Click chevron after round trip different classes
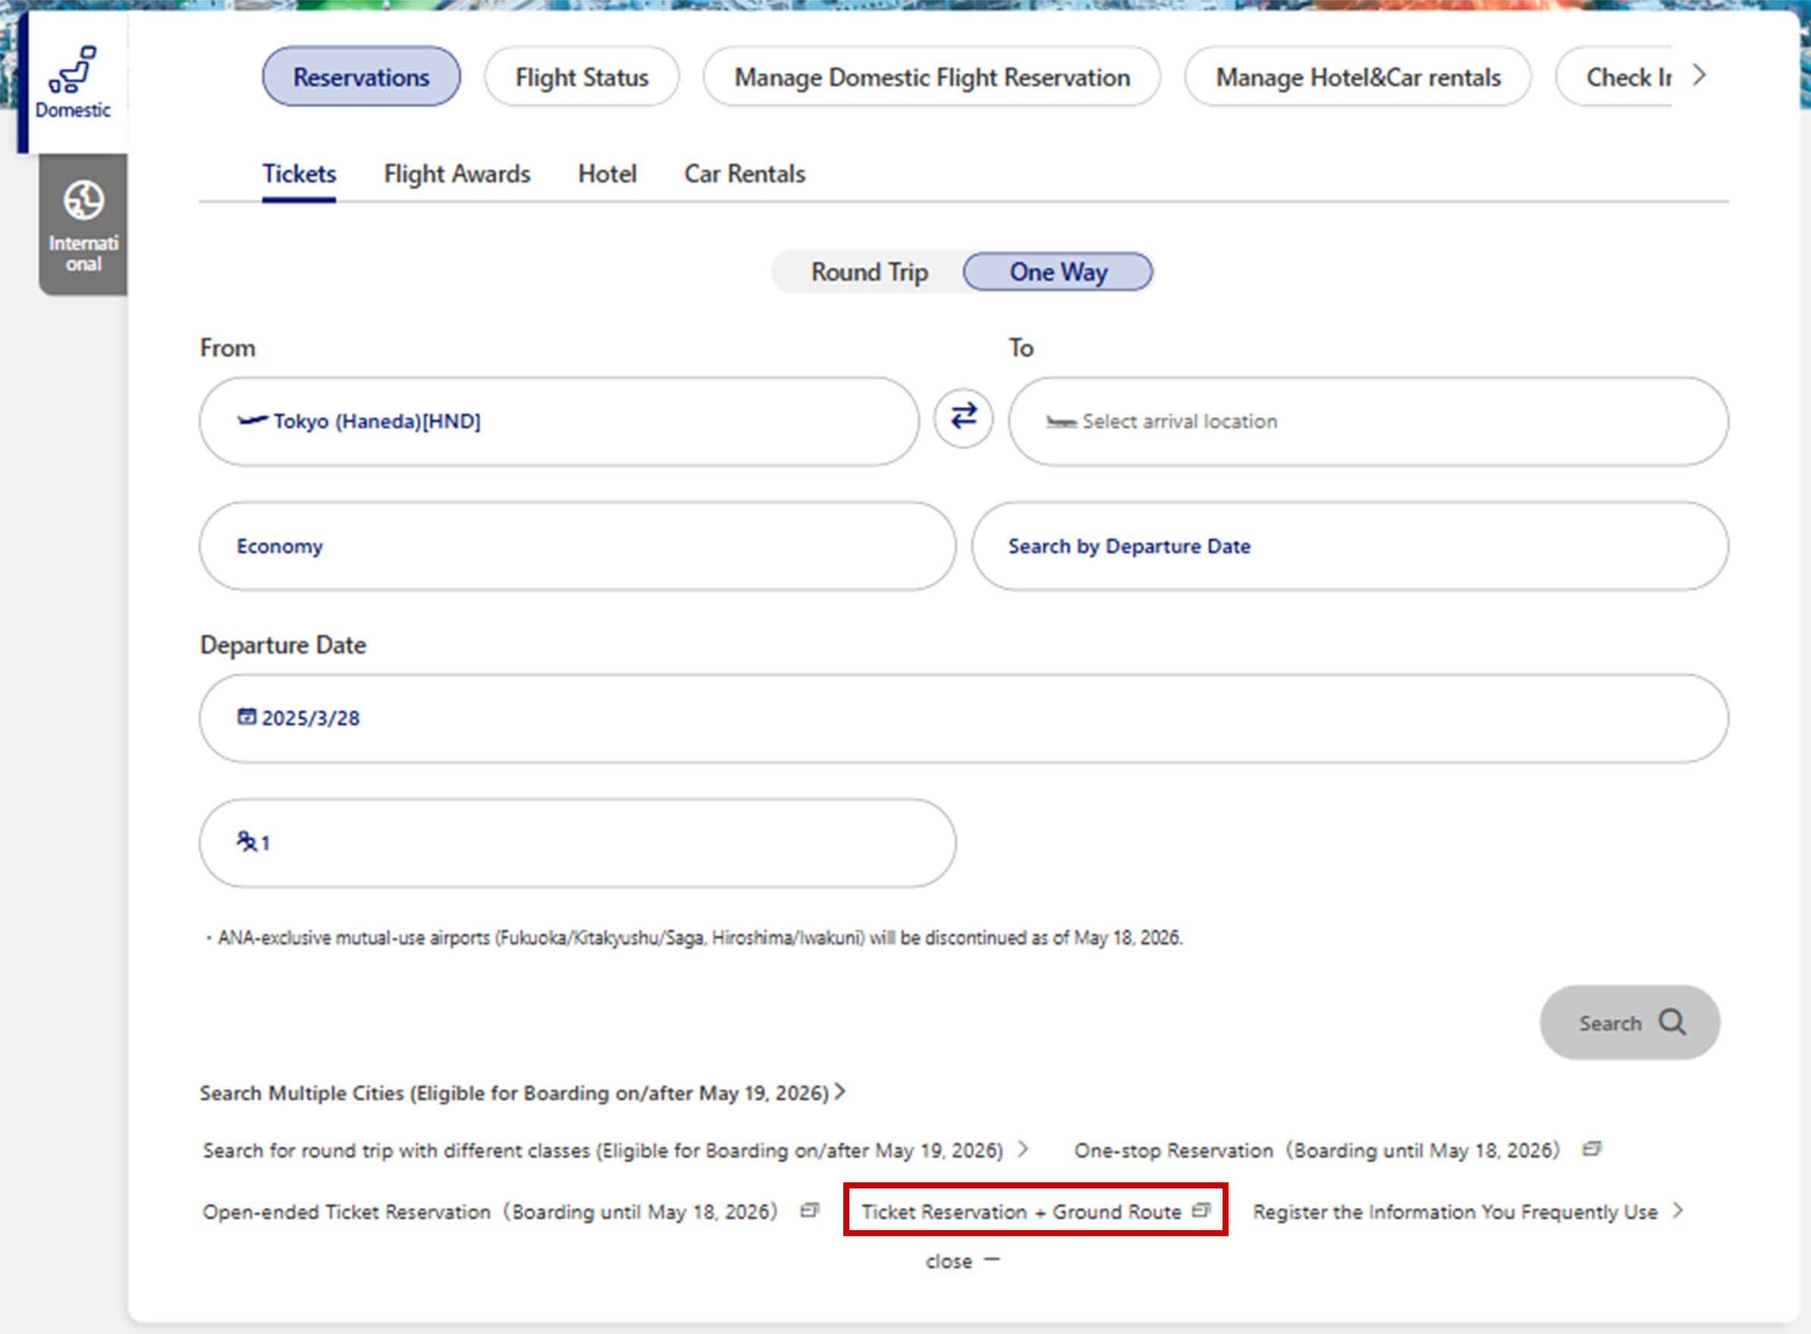Viewport: 1811px width, 1334px height. (1023, 1148)
